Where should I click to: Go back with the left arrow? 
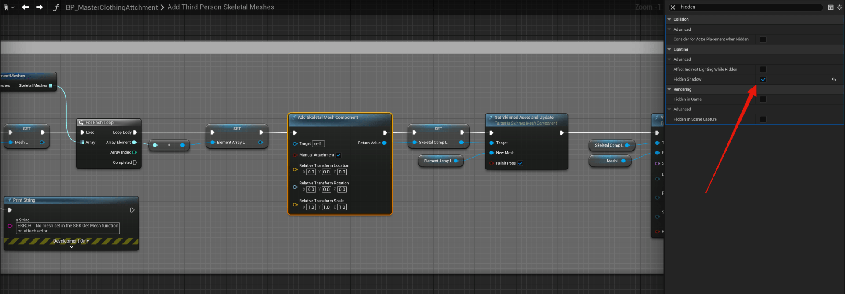point(26,7)
